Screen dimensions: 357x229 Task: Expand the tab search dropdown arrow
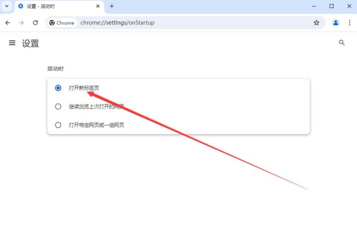(x=7, y=6)
